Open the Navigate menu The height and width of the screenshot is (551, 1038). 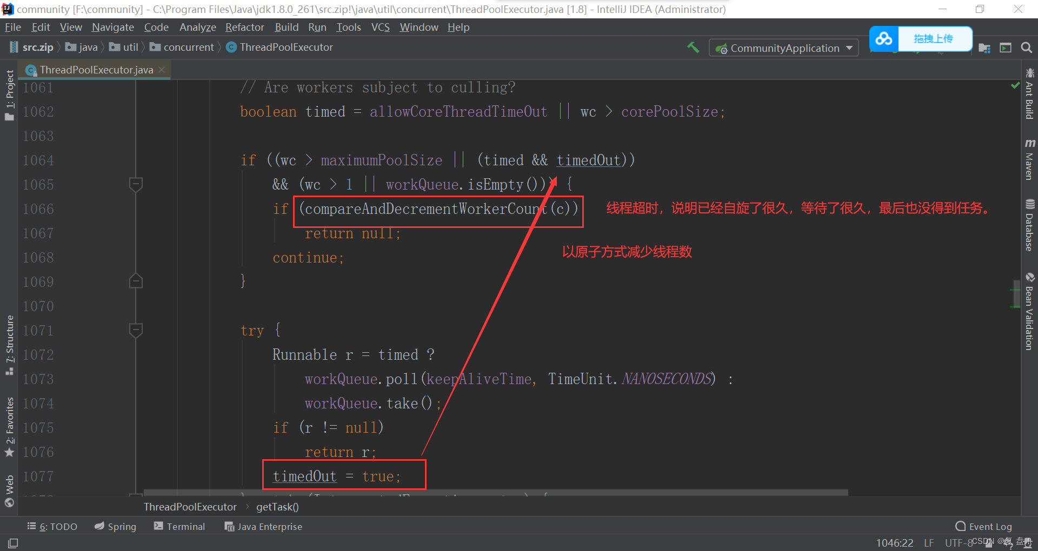pos(112,27)
